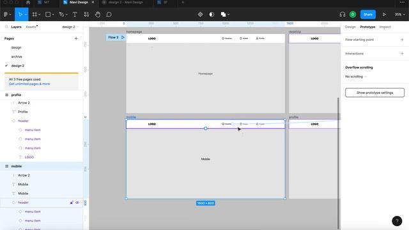
Task: Click the Create component icon
Action: pyautogui.click(x=200, y=15)
